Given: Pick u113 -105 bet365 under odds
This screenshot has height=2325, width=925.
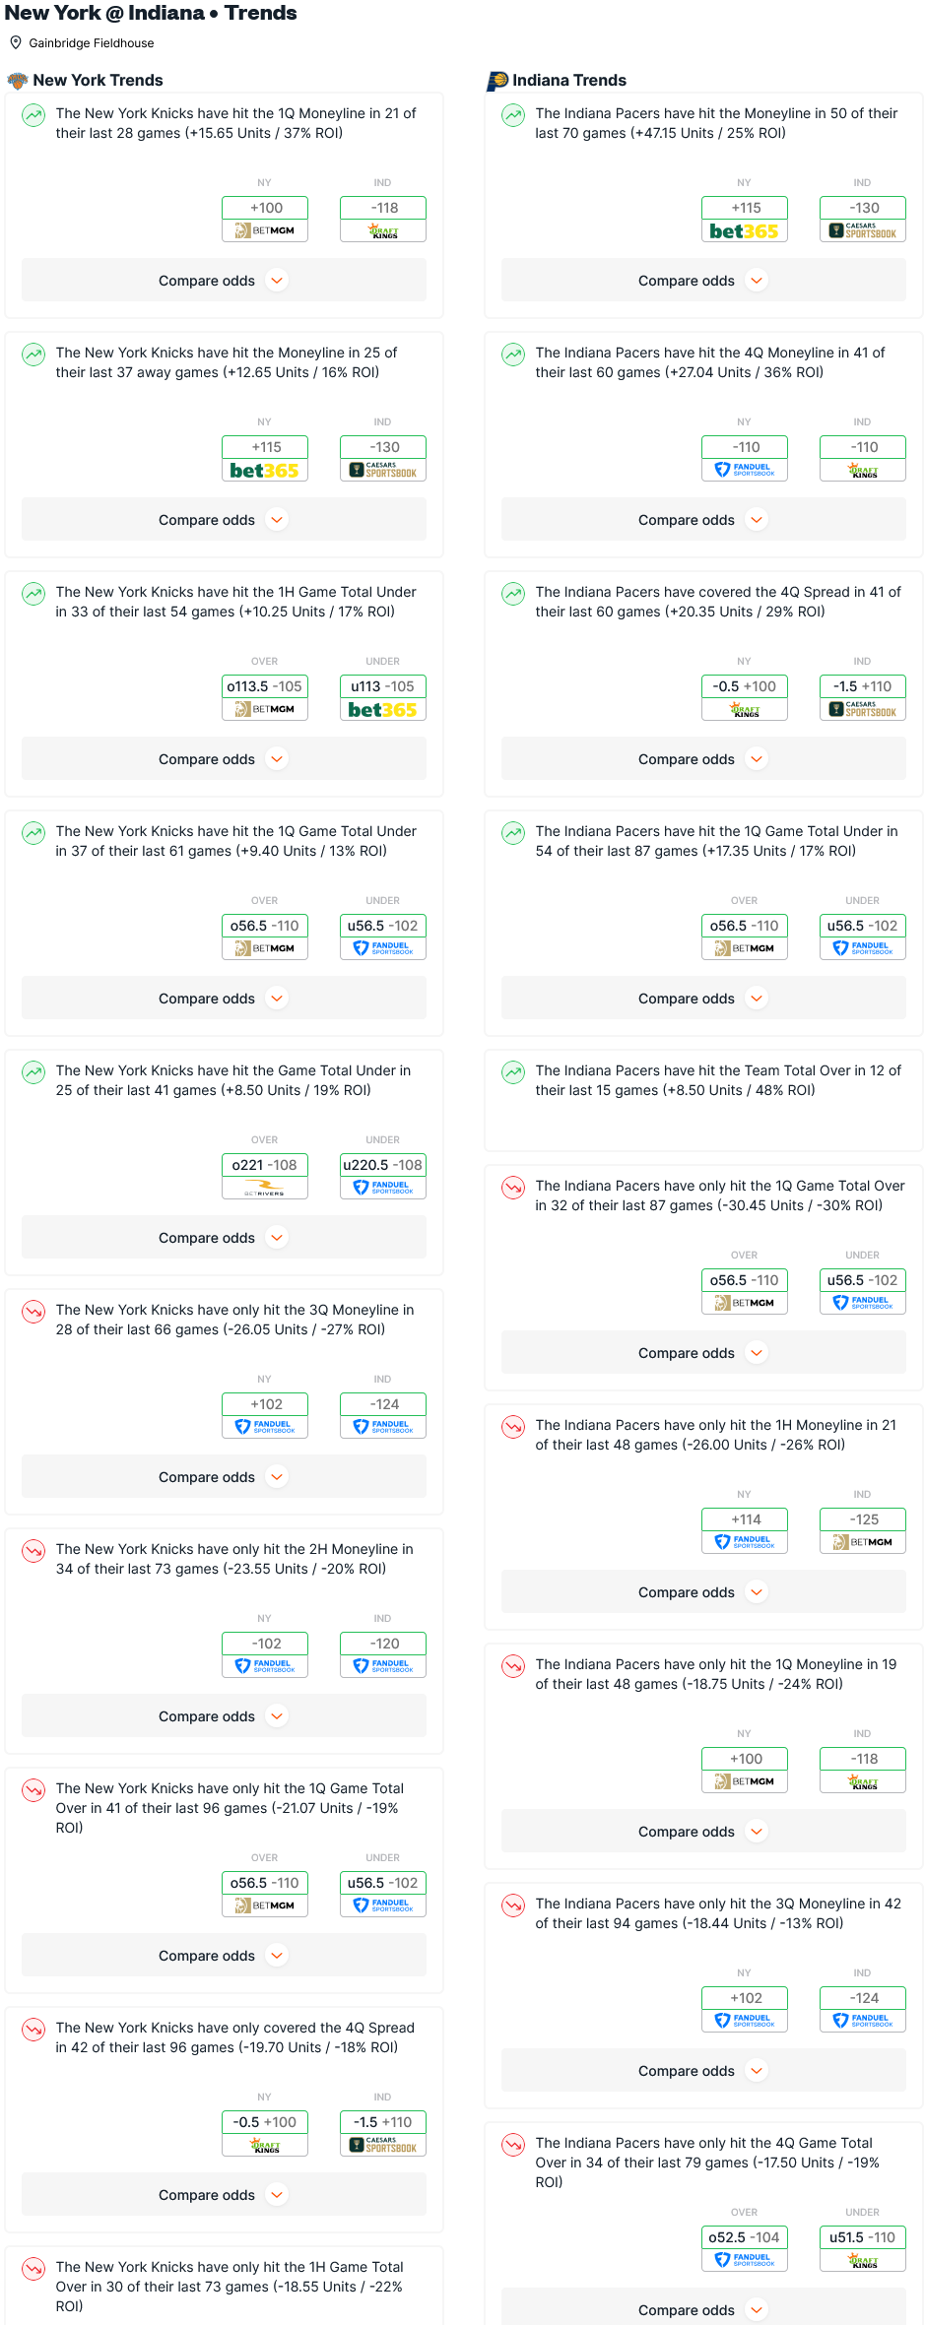Looking at the screenshot, I should click(x=382, y=697).
